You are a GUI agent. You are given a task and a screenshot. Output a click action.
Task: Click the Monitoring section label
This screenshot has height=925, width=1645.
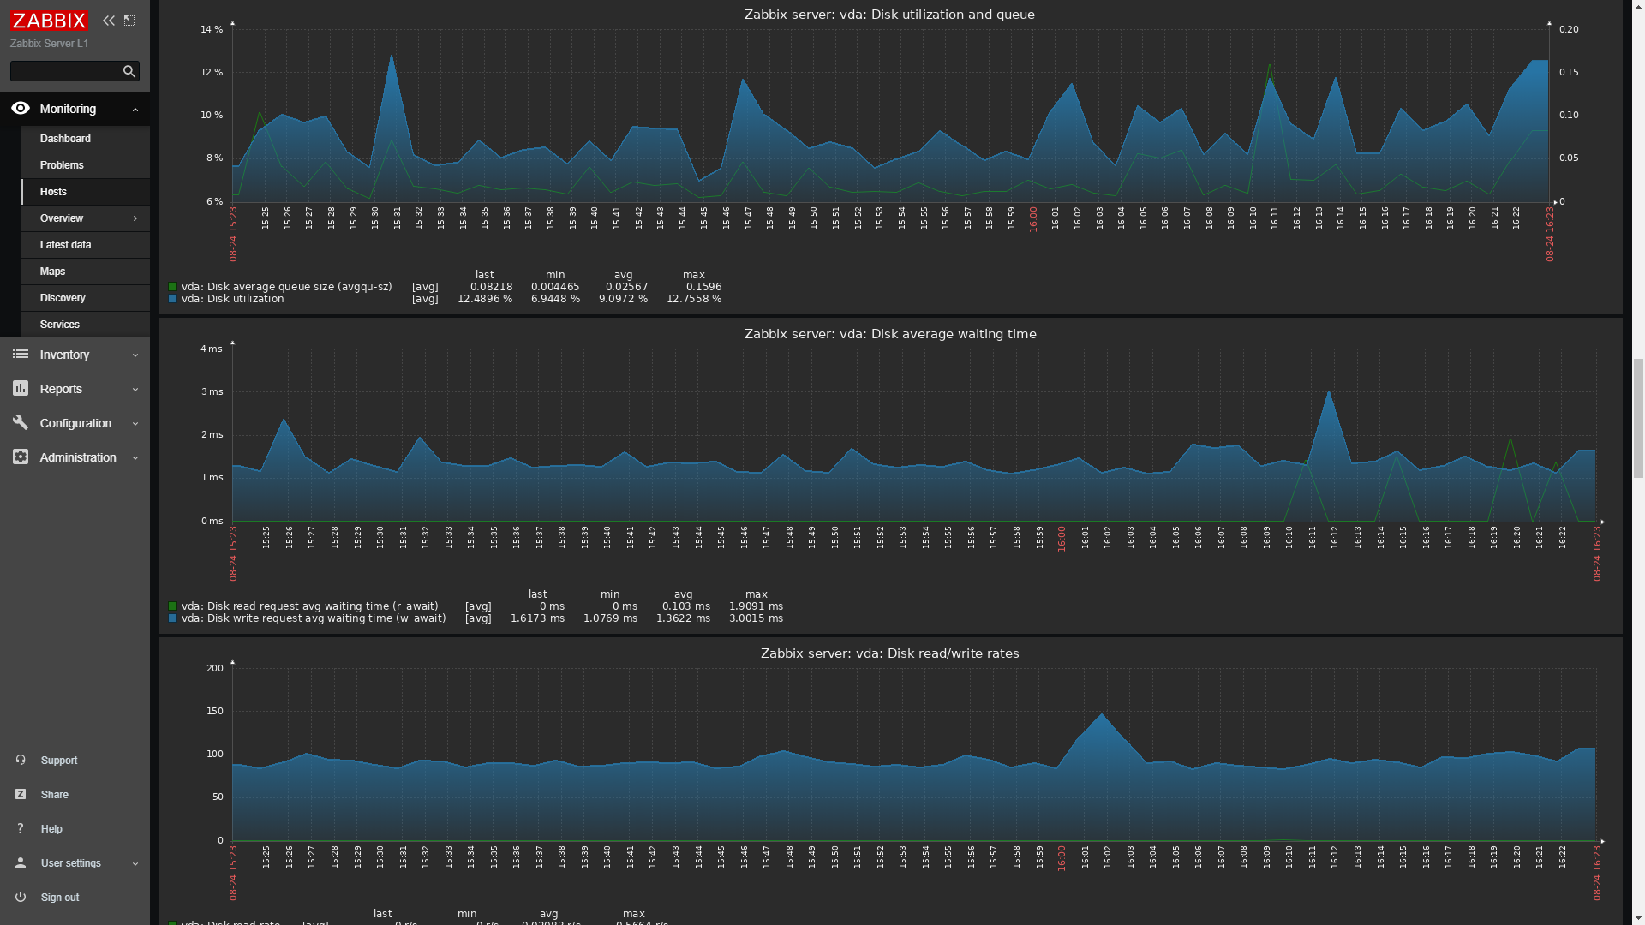click(68, 109)
